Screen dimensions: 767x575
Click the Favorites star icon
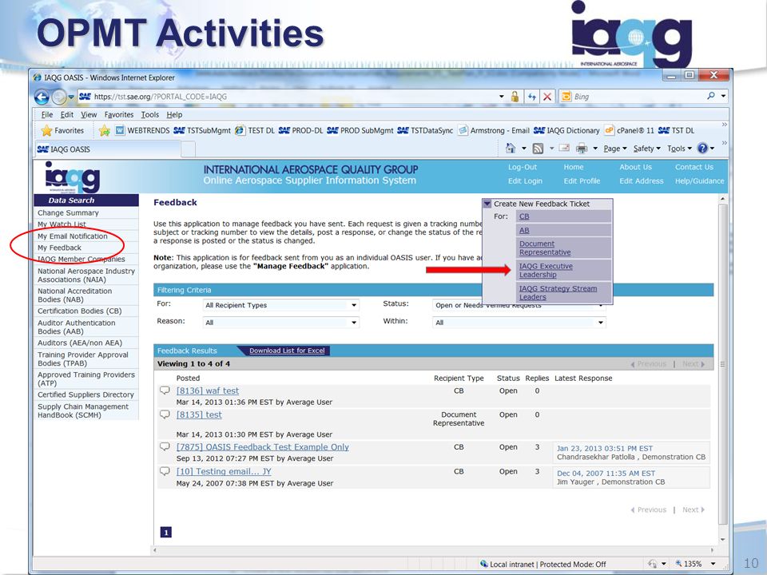tap(46, 130)
